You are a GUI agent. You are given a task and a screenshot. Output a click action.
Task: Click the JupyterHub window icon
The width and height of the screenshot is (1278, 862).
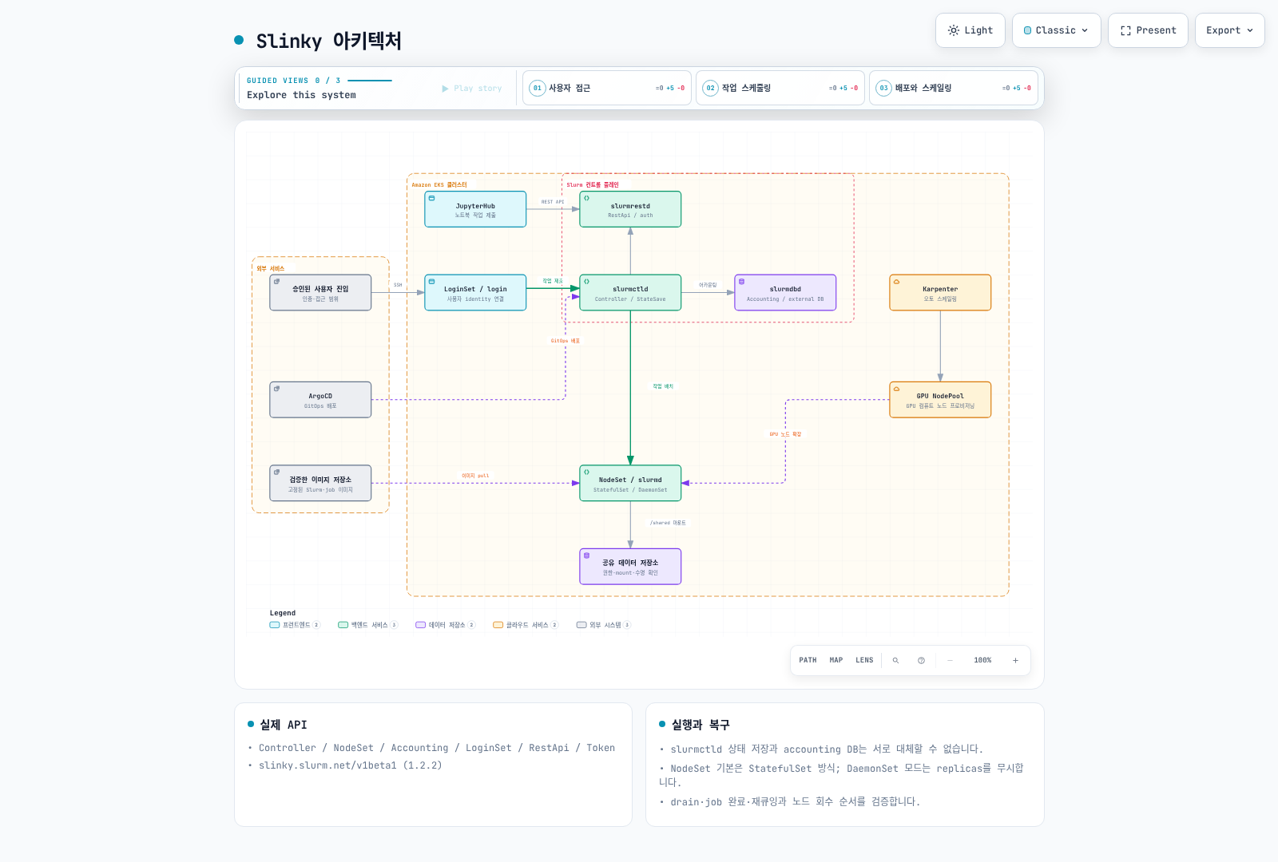[432, 198]
